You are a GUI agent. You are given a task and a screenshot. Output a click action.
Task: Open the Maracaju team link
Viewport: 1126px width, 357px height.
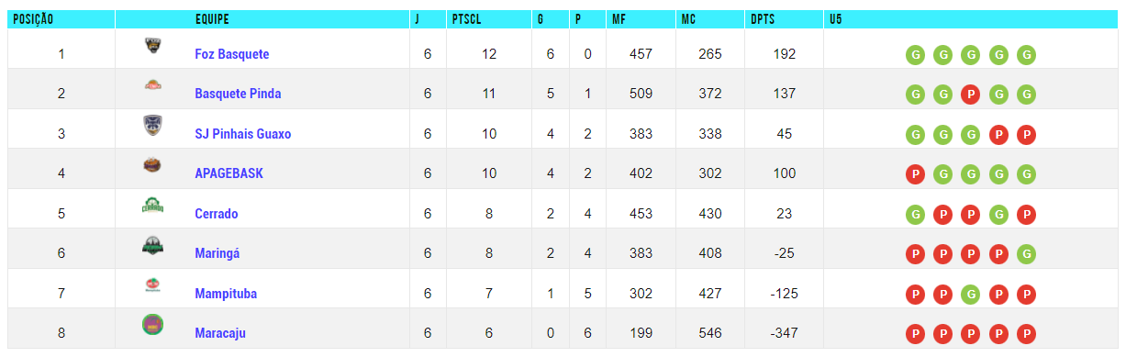[x=220, y=333]
